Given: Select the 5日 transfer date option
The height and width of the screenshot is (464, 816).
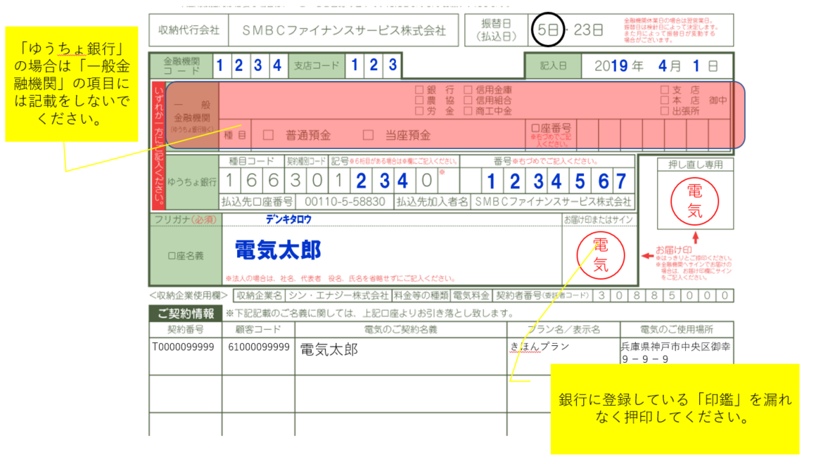Looking at the screenshot, I should tap(547, 30).
